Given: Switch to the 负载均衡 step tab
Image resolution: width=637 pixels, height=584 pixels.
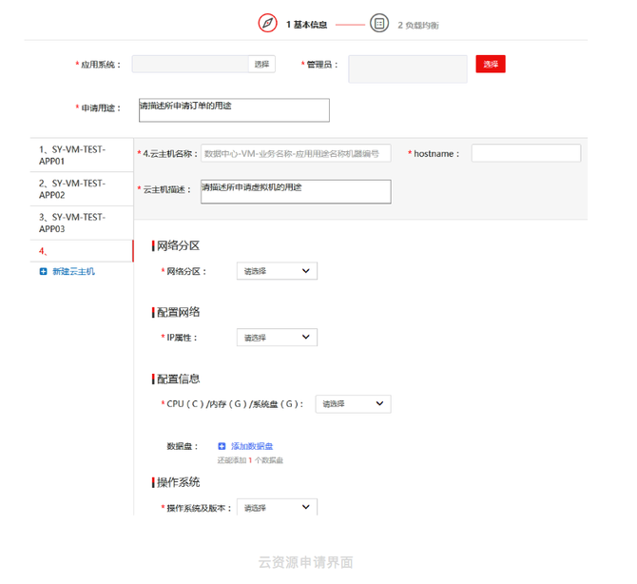Looking at the screenshot, I should coord(418,25).
